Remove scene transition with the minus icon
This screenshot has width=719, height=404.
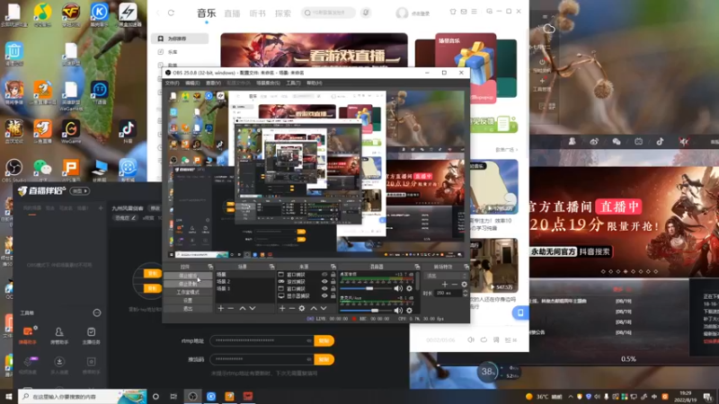tap(454, 285)
